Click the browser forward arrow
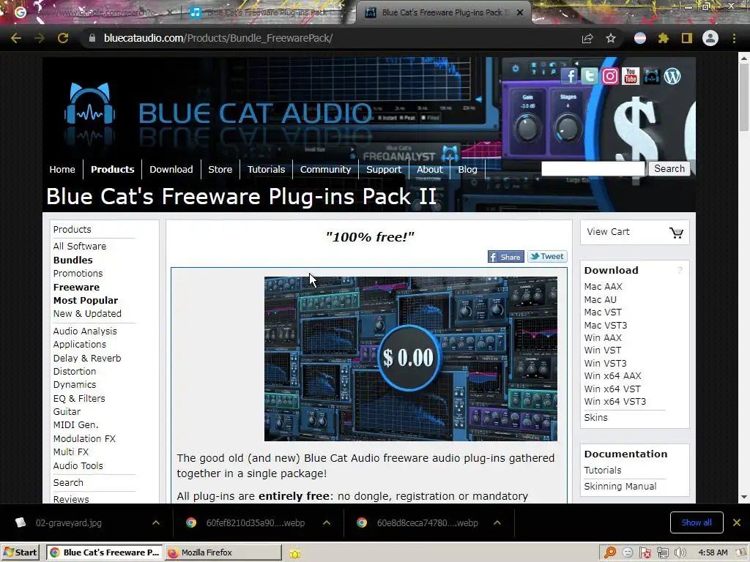This screenshot has width=750, height=562. [40, 38]
